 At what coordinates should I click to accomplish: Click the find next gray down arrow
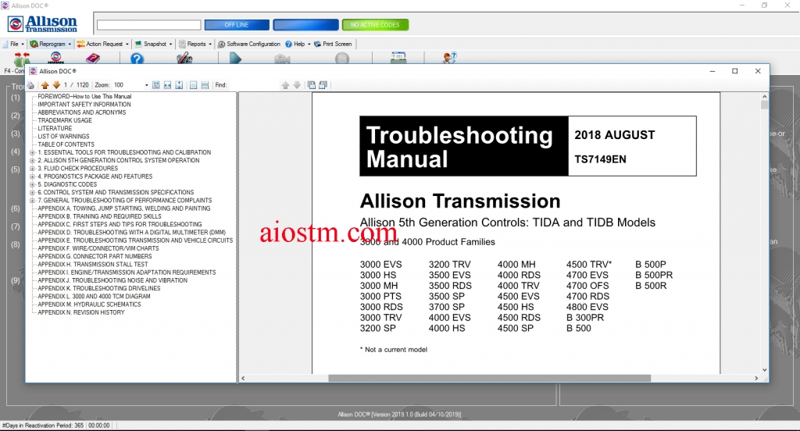(297, 85)
